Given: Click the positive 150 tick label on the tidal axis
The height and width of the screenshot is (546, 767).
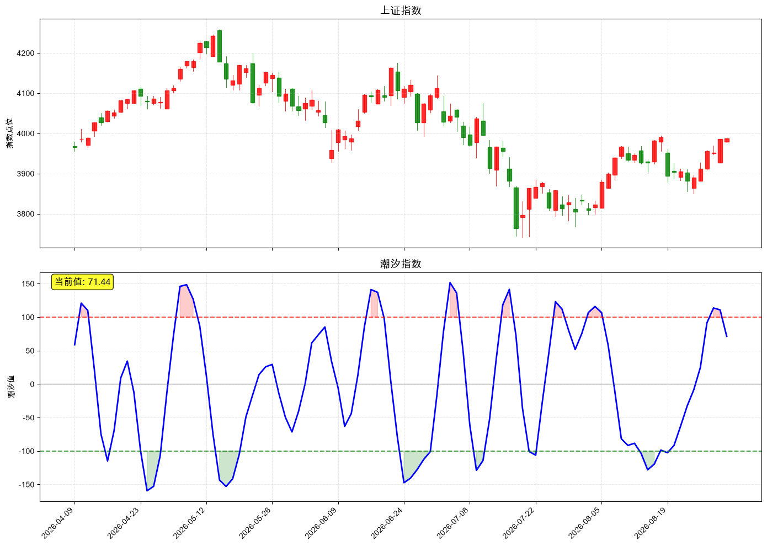Looking at the screenshot, I should click(28, 284).
